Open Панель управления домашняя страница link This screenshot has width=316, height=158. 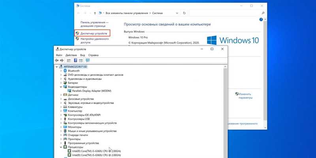coord(94,24)
